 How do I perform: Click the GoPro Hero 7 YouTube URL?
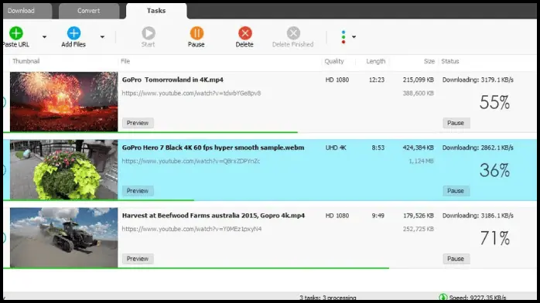pyautogui.click(x=191, y=161)
